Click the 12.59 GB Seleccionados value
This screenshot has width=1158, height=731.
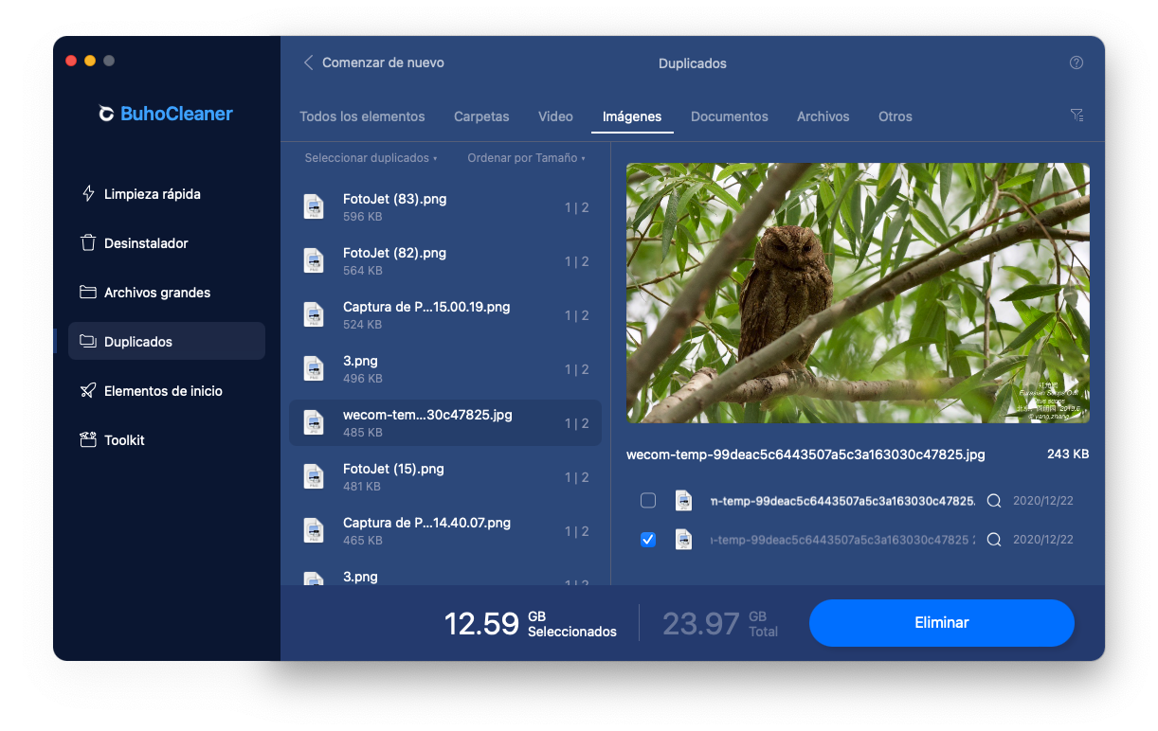[x=531, y=623]
